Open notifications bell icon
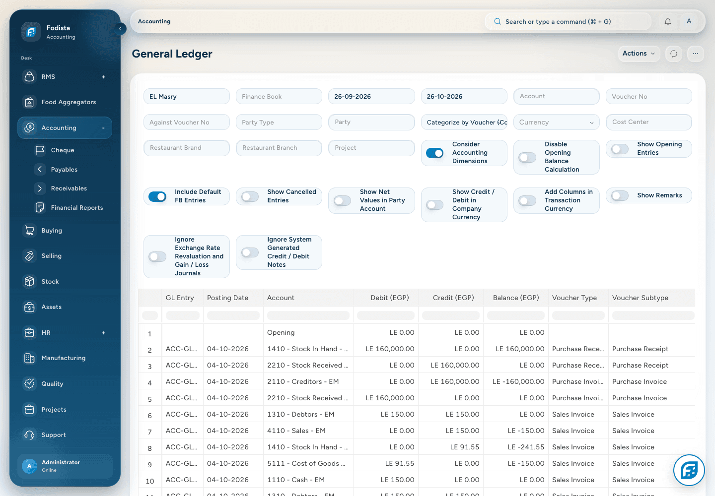Image resolution: width=715 pixels, height=496 pixels. coord(668,21)
